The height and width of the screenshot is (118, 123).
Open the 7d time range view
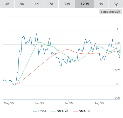click(51, 4)
